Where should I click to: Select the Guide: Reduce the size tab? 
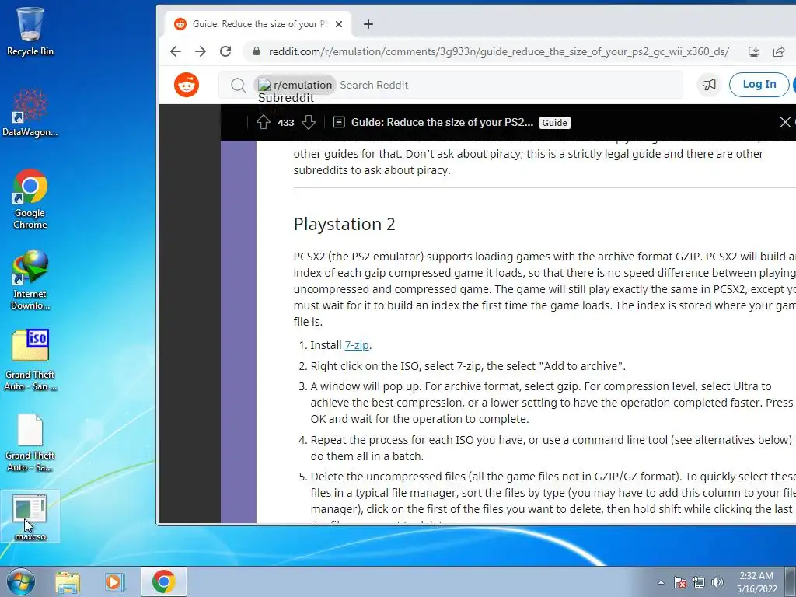(x=259, y=24)
